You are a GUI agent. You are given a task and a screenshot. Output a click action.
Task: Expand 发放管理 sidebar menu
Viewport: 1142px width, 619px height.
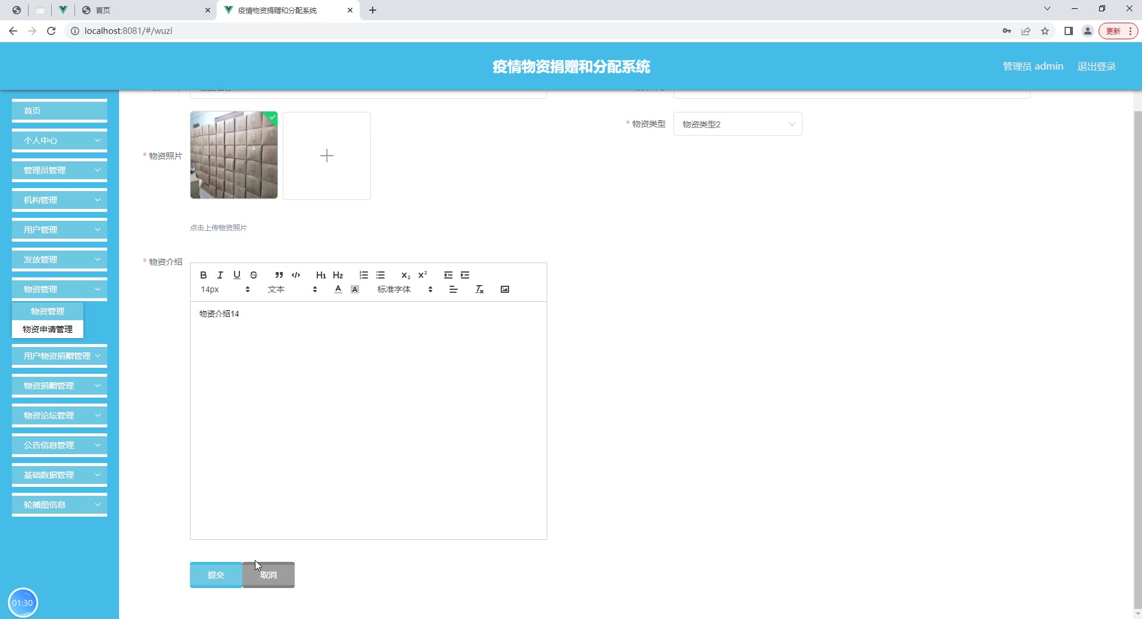(60, 260)
